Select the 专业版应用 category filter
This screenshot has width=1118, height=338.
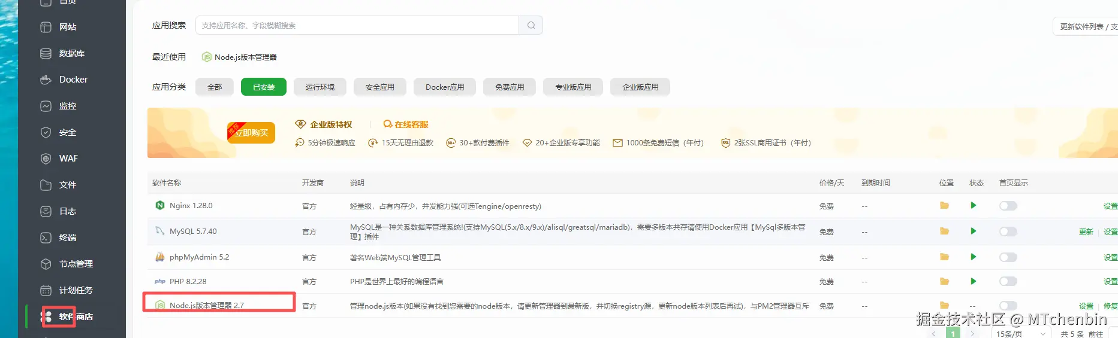573,87
